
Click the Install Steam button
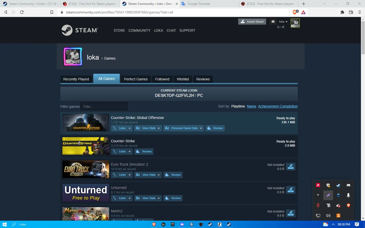click(x=252, y=22)
